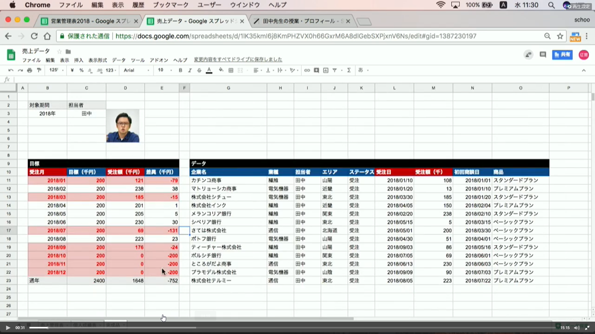Select the paint format tool
Viewport: 595px width, 334px height.
point(39,71)
